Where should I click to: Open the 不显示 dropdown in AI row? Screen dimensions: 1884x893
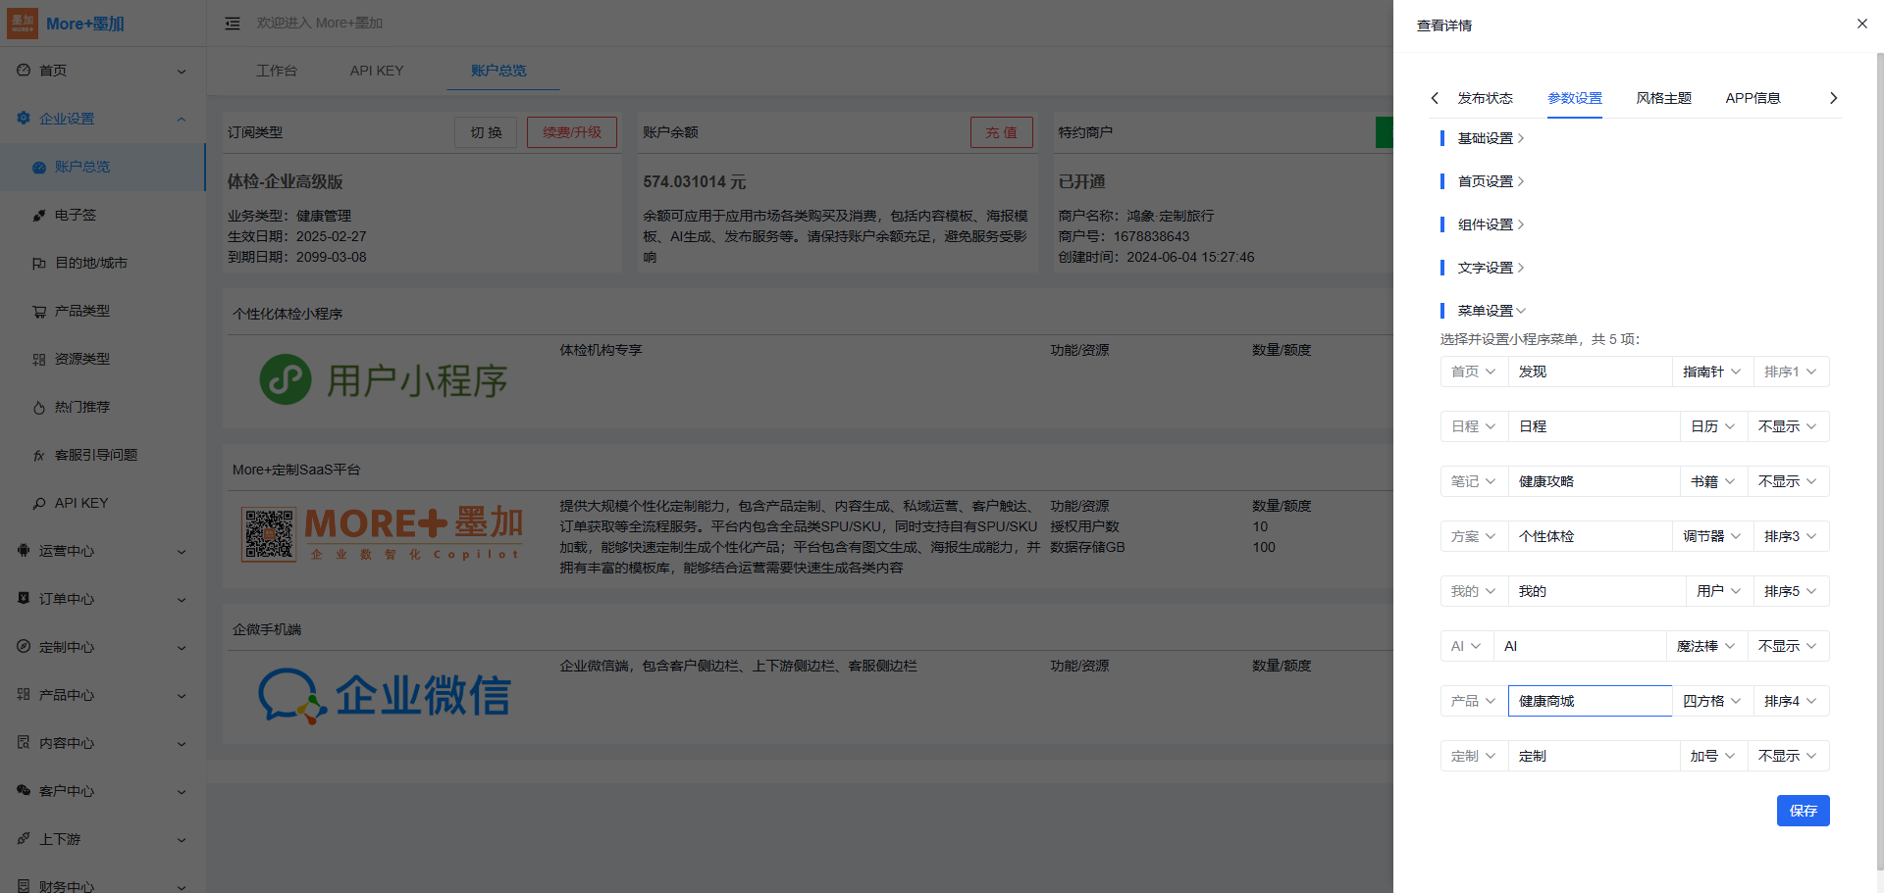click(1787, 646)
